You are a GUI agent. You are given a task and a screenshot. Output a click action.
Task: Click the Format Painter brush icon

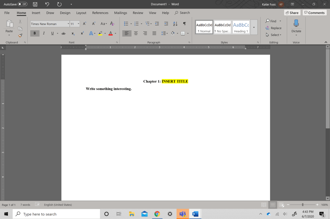coord(20,35)
